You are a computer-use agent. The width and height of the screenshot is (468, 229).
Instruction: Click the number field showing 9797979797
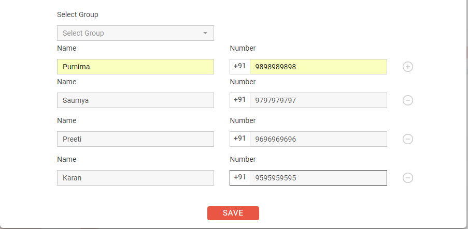pyautogui.click(x=318, y=100)
